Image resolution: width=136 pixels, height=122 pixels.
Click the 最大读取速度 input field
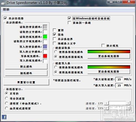[x=119, y=79]
